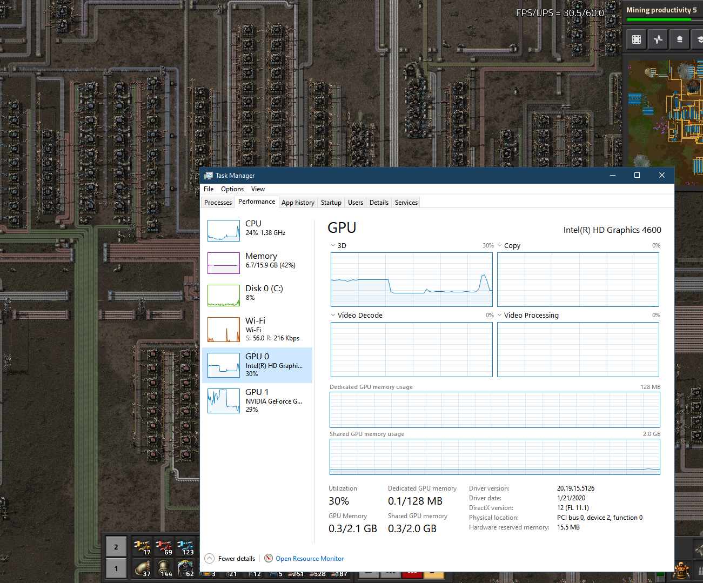This screenshot has width=703, height=583.
Task: Click the driver version 20.19.15.5126
Action: (575, 488)
